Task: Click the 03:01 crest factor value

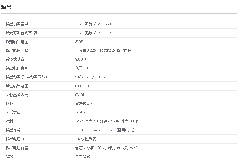Action: point(80,95)
